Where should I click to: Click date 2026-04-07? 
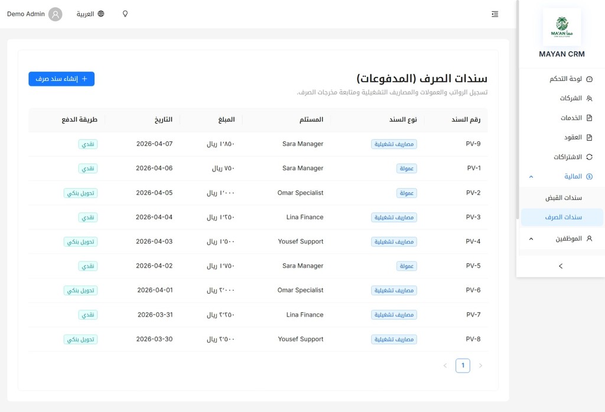click(154, 144)
